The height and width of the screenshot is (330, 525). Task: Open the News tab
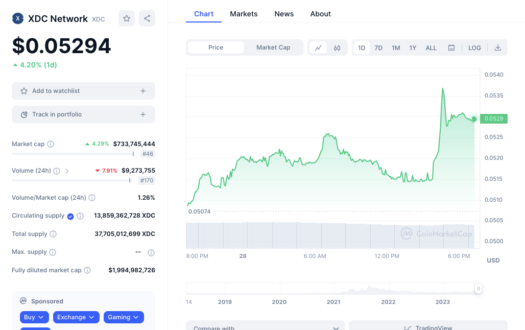pyautogui.click(x=284, y=14)
